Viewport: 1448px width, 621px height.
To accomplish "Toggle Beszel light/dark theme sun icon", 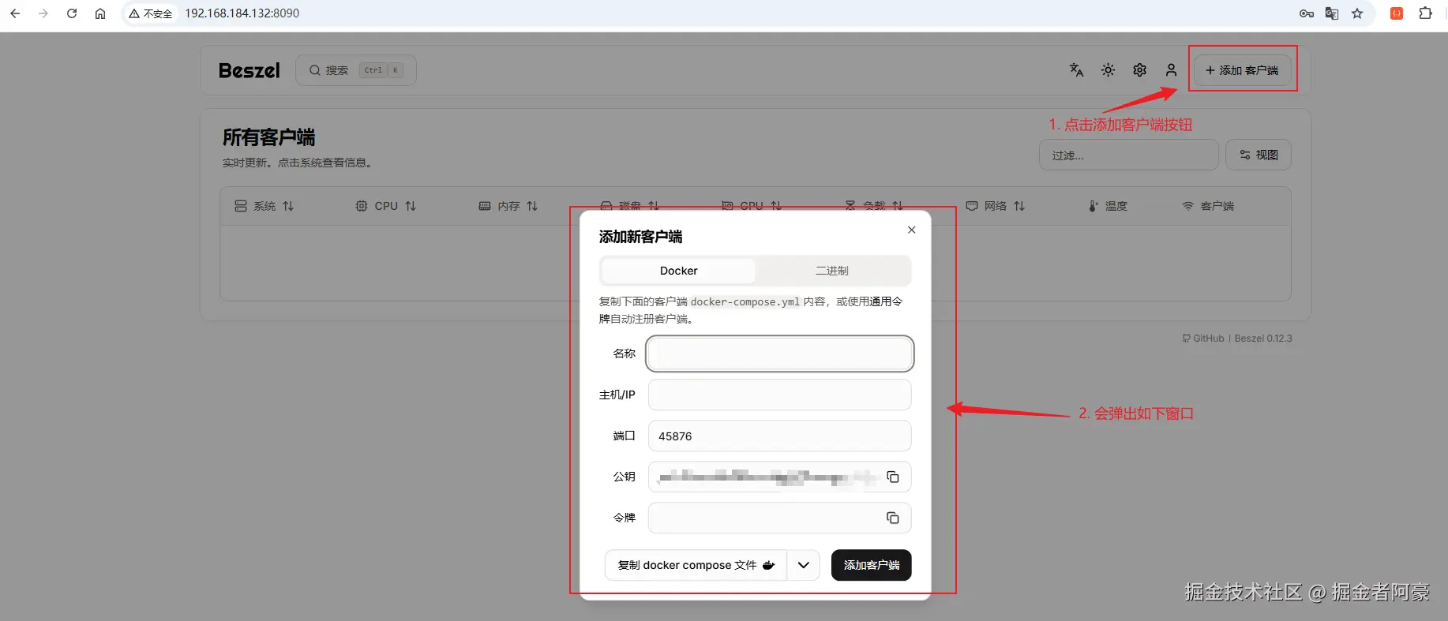I will tap(1109, 70).
